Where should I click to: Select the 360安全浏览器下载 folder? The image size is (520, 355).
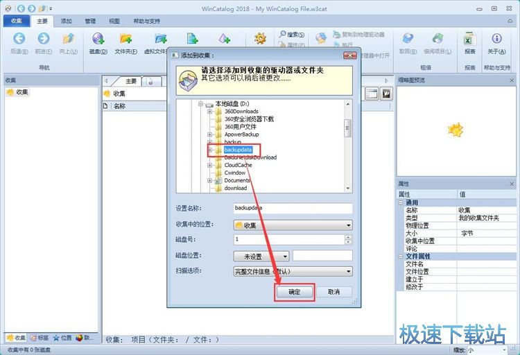(x=249, y=119)
